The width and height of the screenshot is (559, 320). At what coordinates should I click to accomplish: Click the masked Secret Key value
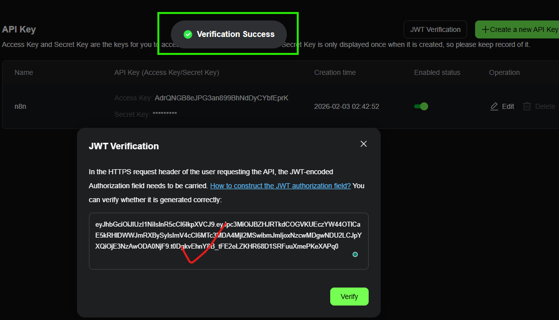click(164, 114)
